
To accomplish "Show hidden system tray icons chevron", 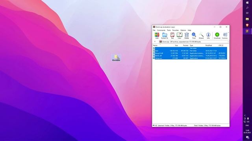I will coord(245,116).
